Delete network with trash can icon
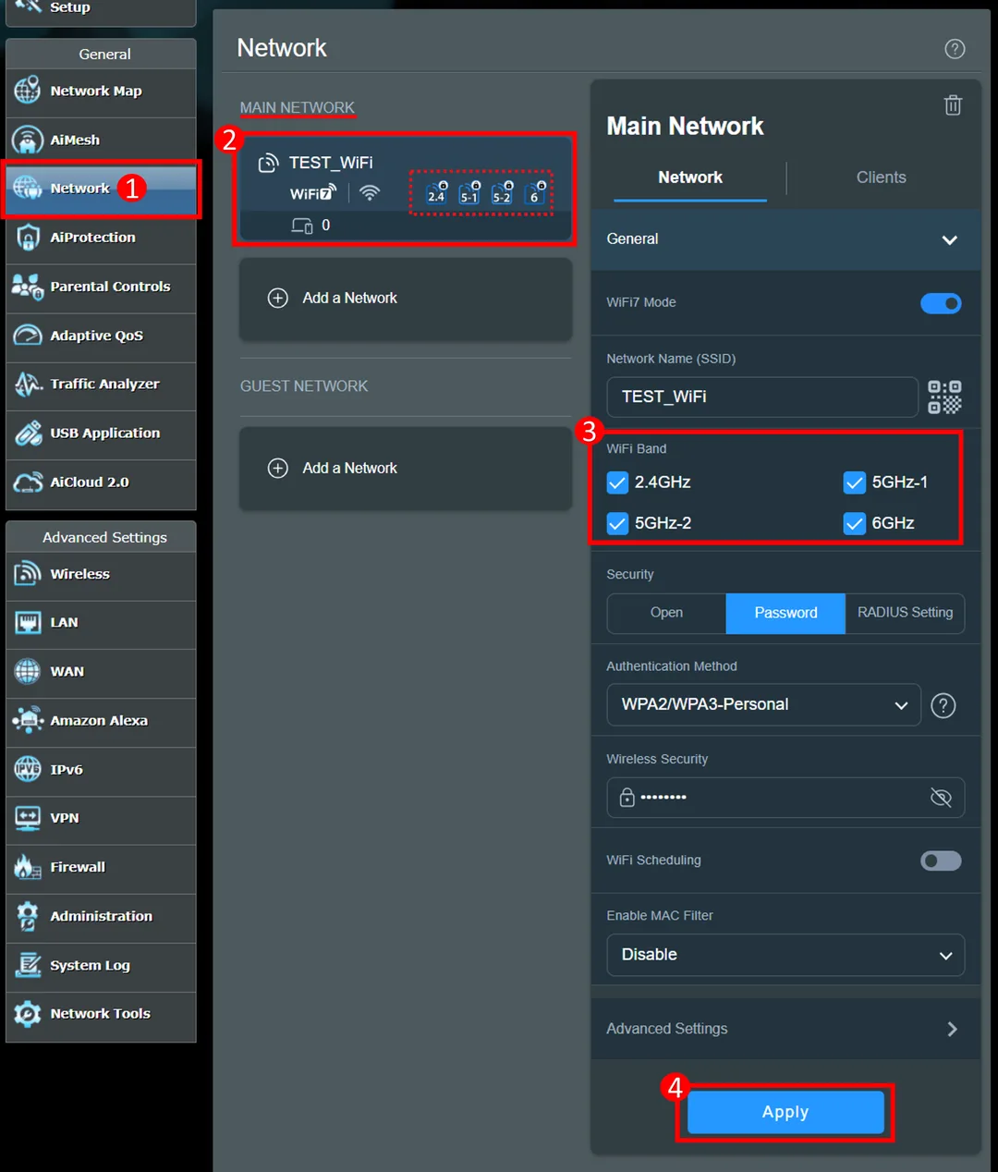This screenshot has width=998, height=1172. (x=953, y=104)
